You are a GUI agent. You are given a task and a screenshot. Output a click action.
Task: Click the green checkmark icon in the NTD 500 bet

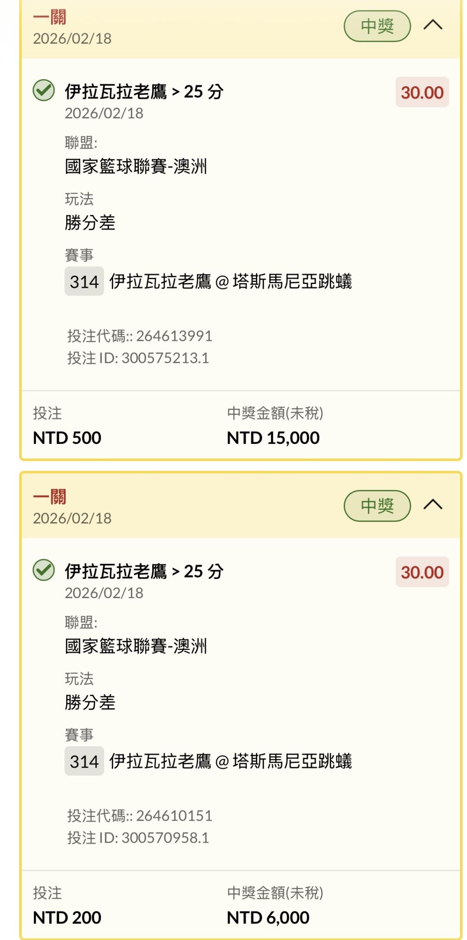pyautogui.click(x=44, y=90)
